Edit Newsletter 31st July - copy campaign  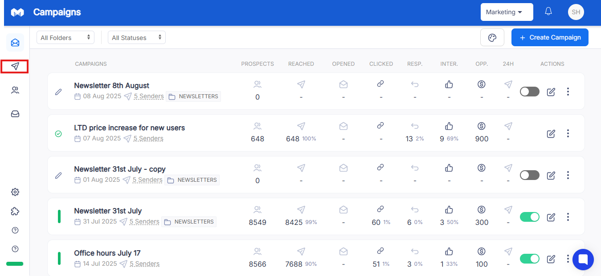pos(551,175)
